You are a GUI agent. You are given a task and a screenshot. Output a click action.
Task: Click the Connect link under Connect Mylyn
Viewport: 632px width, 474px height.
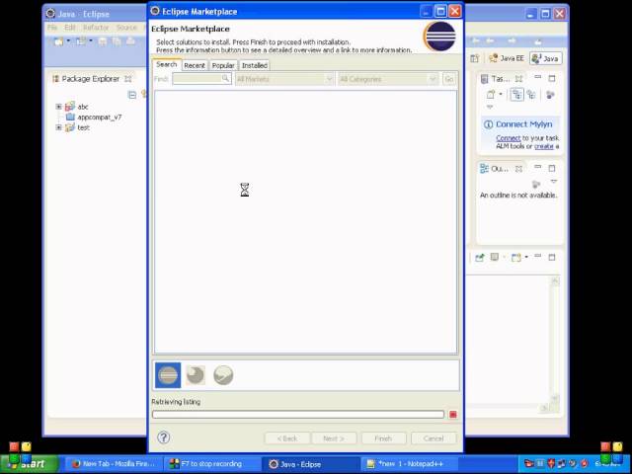508,138
